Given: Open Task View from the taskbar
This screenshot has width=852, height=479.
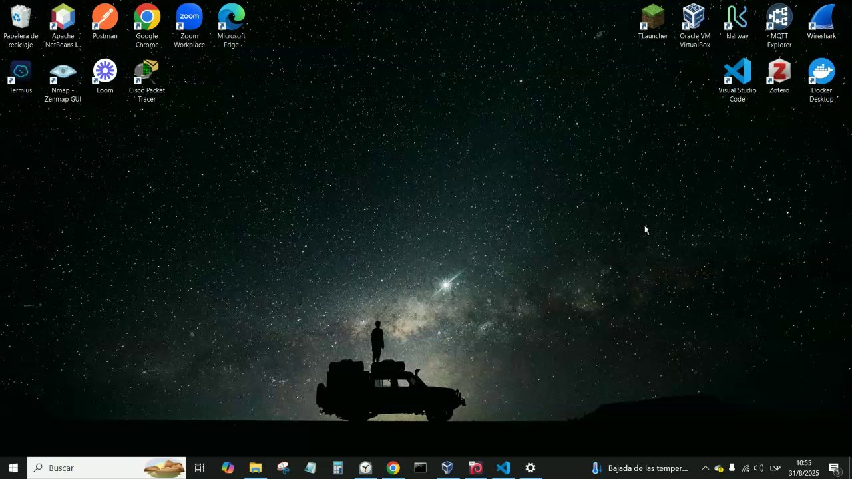Looking at the screenshot, I should [x=200, y=468].
